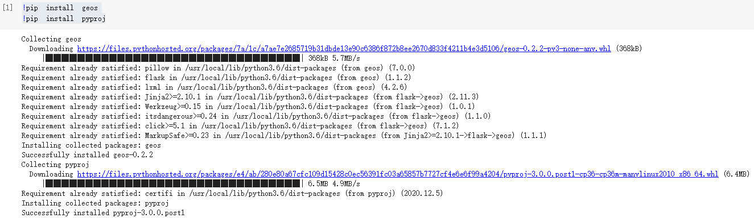Click the pyproj 6.5MB download progress bar
The height and width of the screenshot is (218, 754).
tap(174, 184)
